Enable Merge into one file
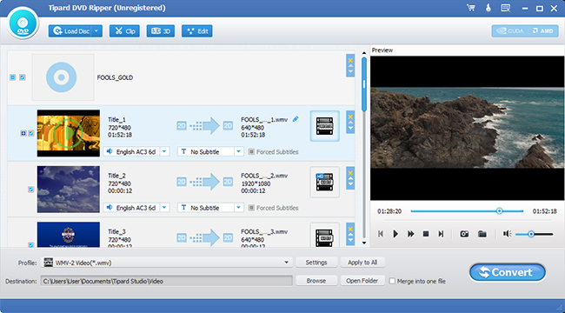 (392, 281)
